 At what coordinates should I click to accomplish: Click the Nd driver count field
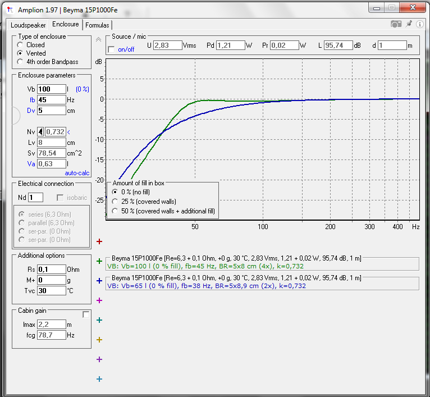point(36,198)
